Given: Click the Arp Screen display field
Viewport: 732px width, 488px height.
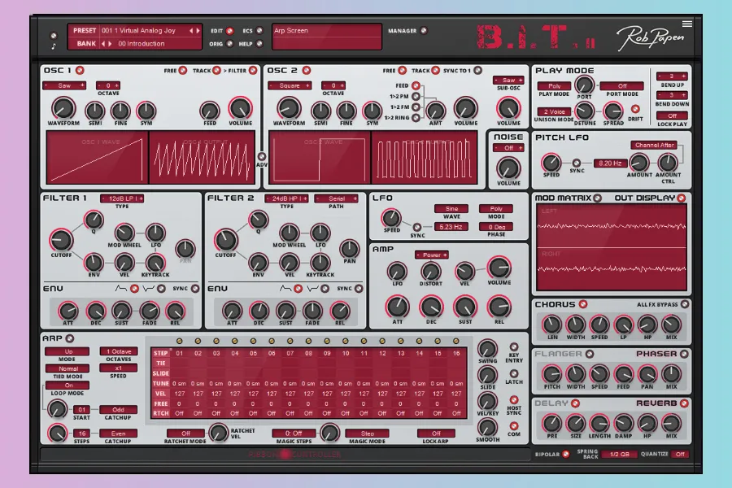Looking at the screenshot, I should [326, 37].
